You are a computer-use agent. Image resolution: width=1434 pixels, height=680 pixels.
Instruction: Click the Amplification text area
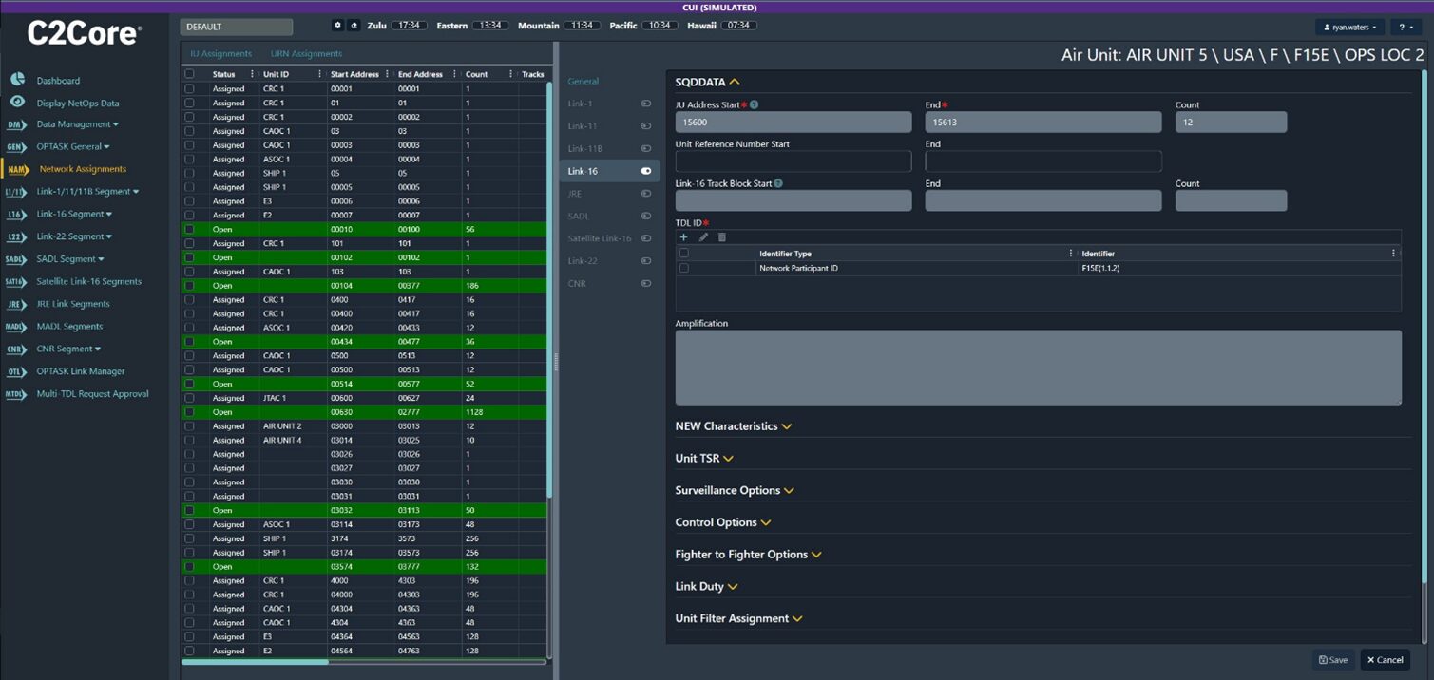click(x=1038, y=368)
